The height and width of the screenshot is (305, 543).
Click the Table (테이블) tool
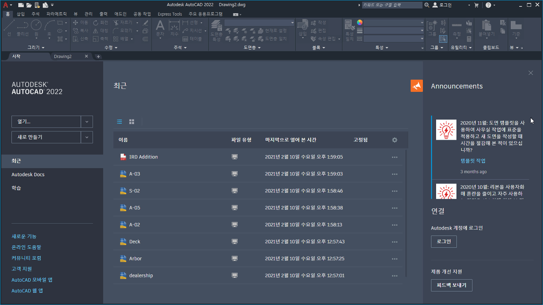click(192, 39)
